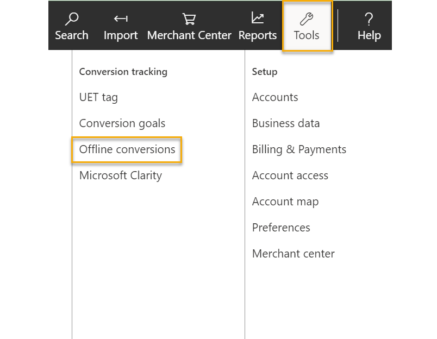Open Merchant Center via the shopping cart icon
The height and width of the screenshot is (339, 437).
coord(189,19)
